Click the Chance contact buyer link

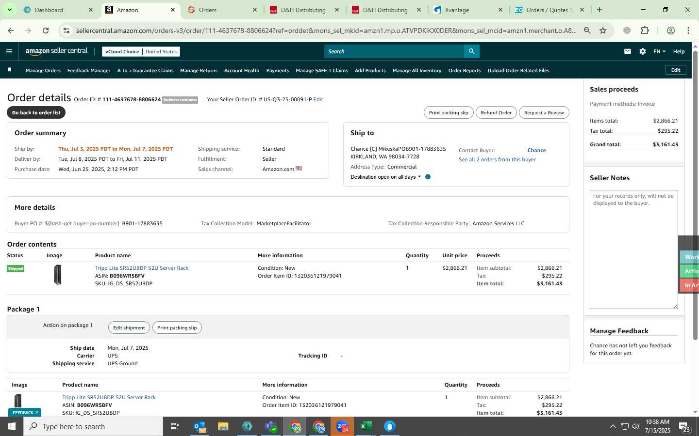(x=536, y=150)
